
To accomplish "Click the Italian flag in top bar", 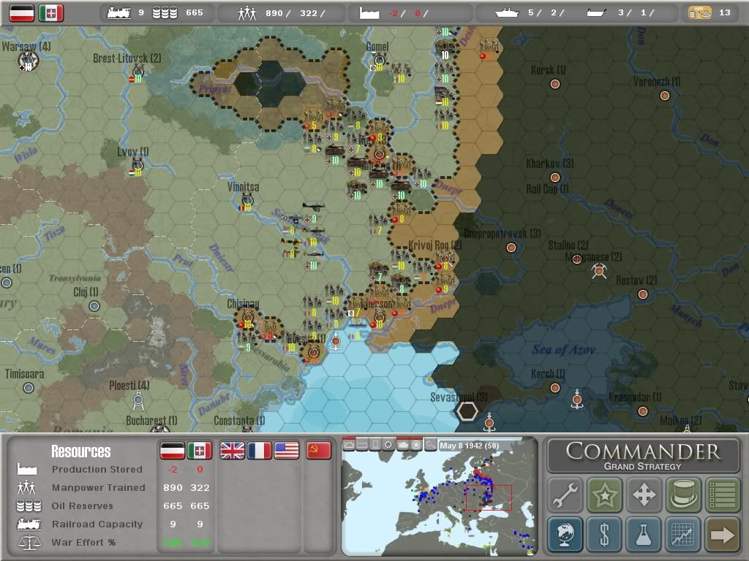I will point(51,13).
